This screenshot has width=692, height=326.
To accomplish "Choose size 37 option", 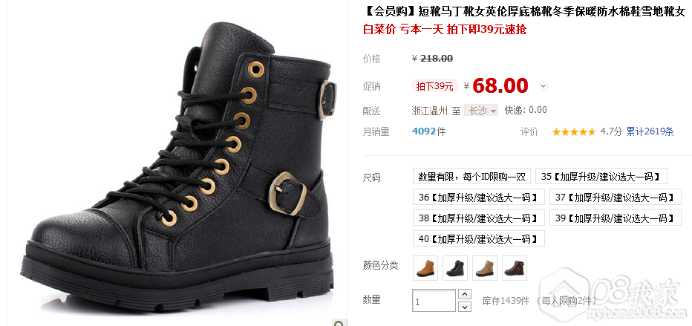I will coord(616,198).
